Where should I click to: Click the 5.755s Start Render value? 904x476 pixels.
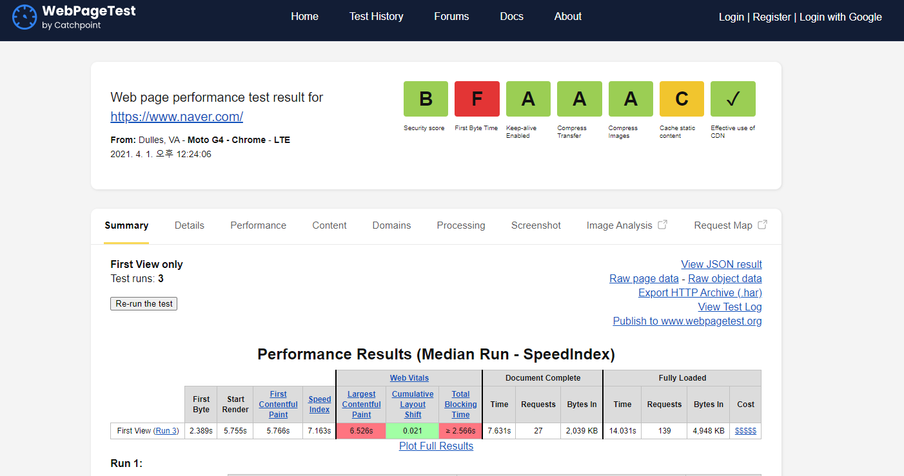(x=235, y=431)
